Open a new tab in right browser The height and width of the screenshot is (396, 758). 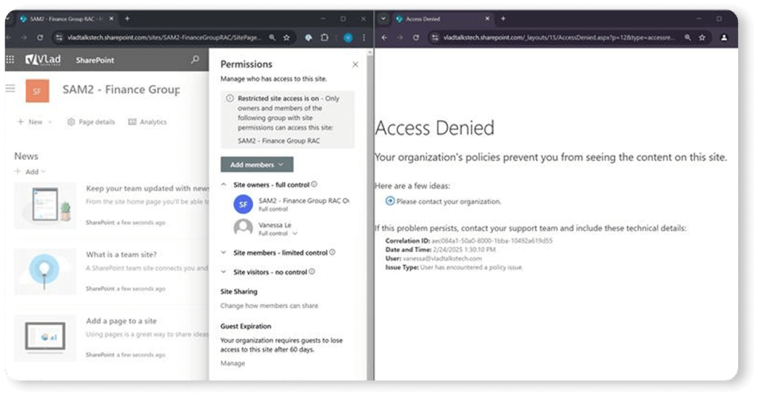tap(503, 19)
